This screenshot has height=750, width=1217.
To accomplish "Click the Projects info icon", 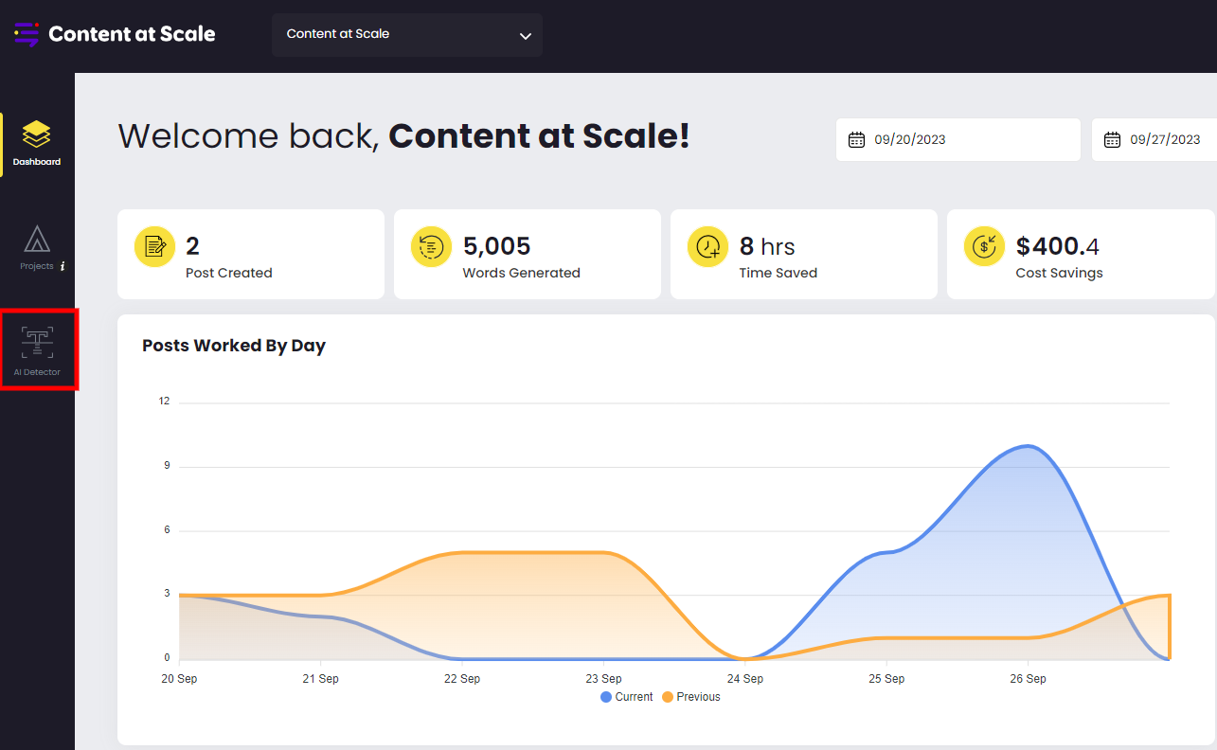I will [63, 266].
